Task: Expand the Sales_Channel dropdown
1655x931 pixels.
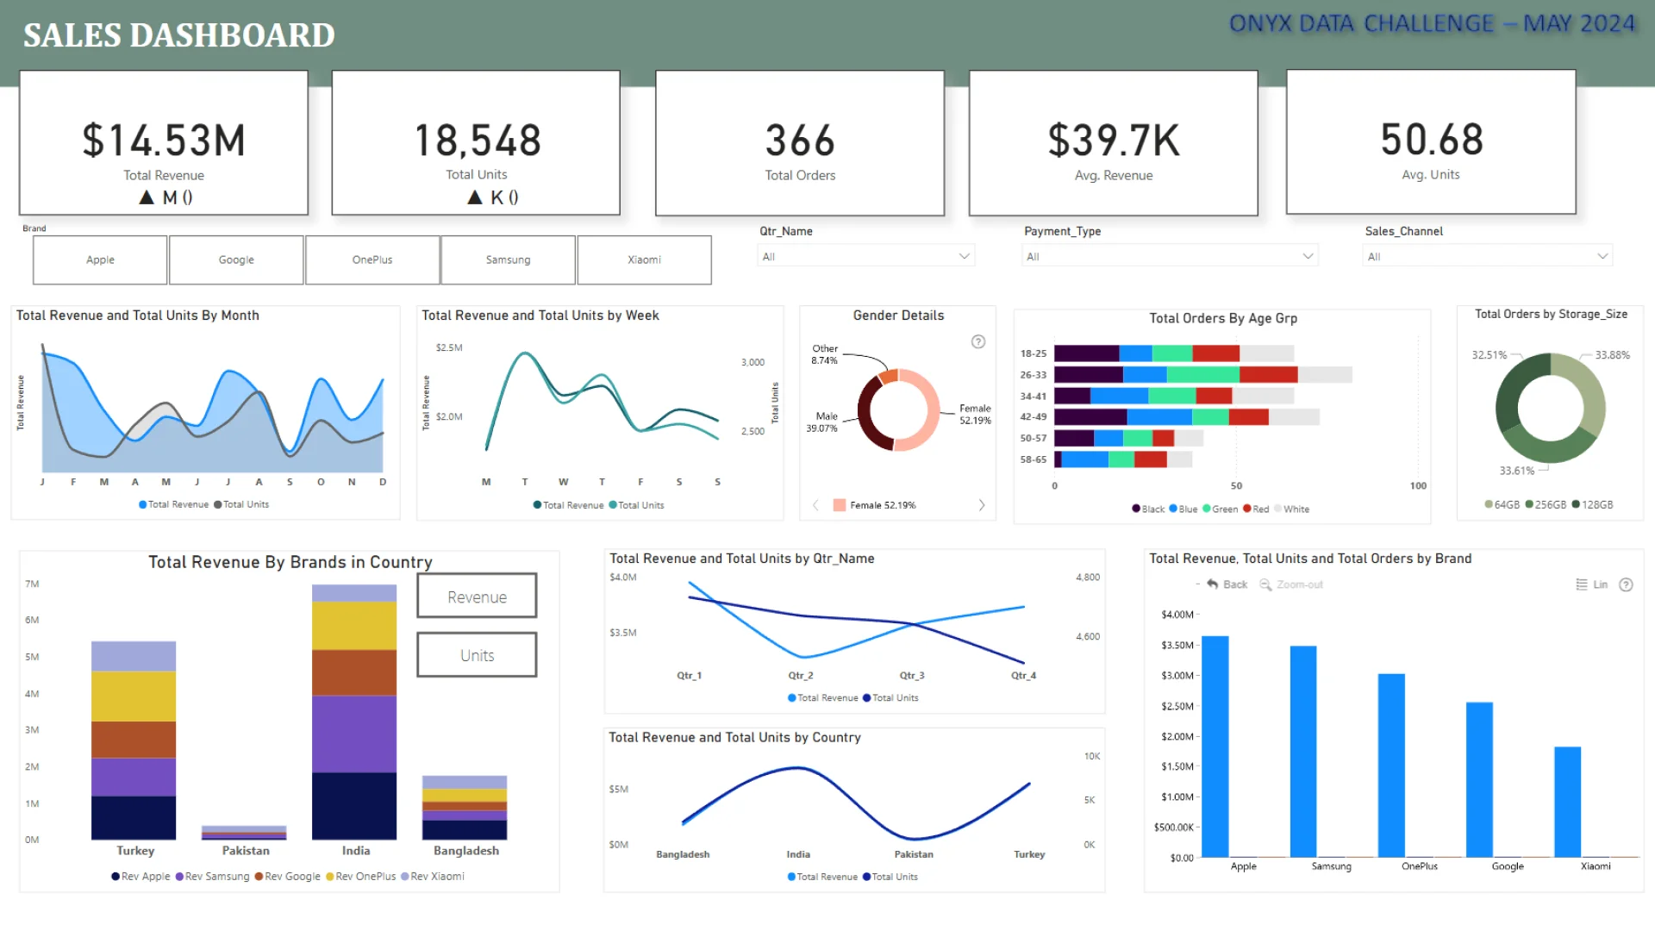Action: click(x=1602, y=256)
